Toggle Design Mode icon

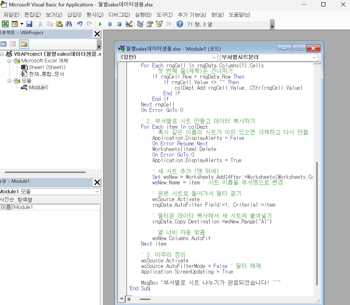point(129,24)
